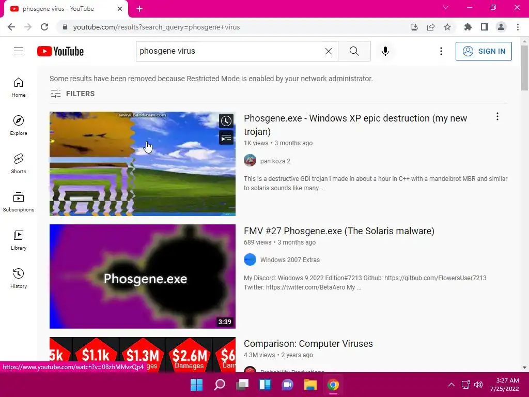Play the Windows XP destruction thumbnail
529x397 pixels.
pyautogui.click(x=143, y=164)
